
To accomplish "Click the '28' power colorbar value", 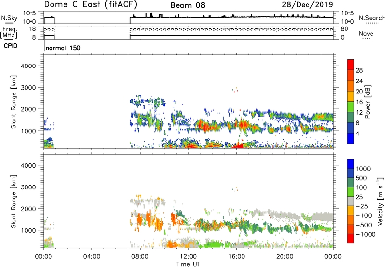I will click(359, 70).
